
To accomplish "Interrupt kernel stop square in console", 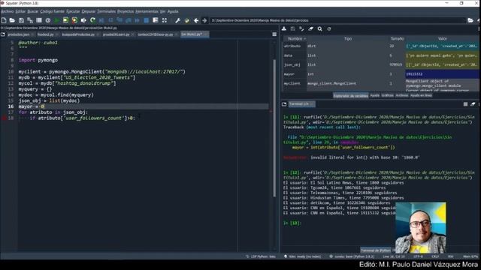I will tap(465, 104).
